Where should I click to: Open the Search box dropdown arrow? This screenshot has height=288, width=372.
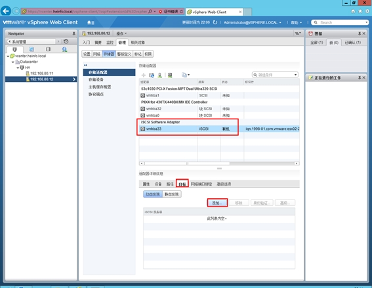coord(367,22)
